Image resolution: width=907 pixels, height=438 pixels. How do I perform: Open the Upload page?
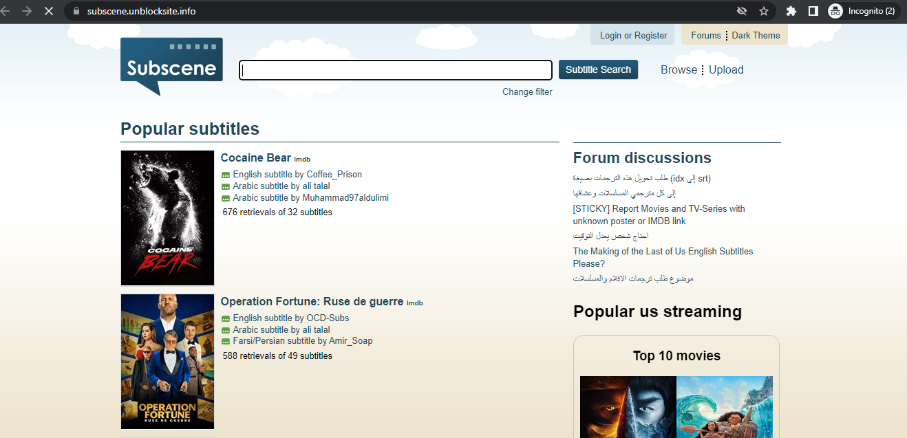pyautogui.click(x=726, y=69)
